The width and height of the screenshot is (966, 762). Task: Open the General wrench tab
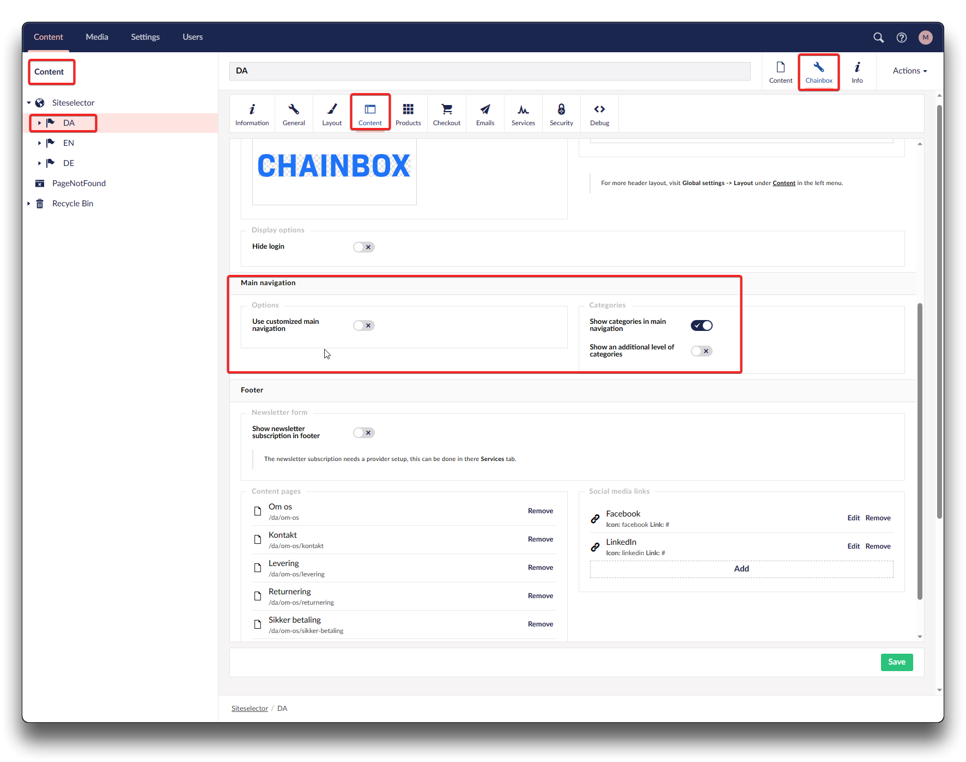tap(294, 114)
